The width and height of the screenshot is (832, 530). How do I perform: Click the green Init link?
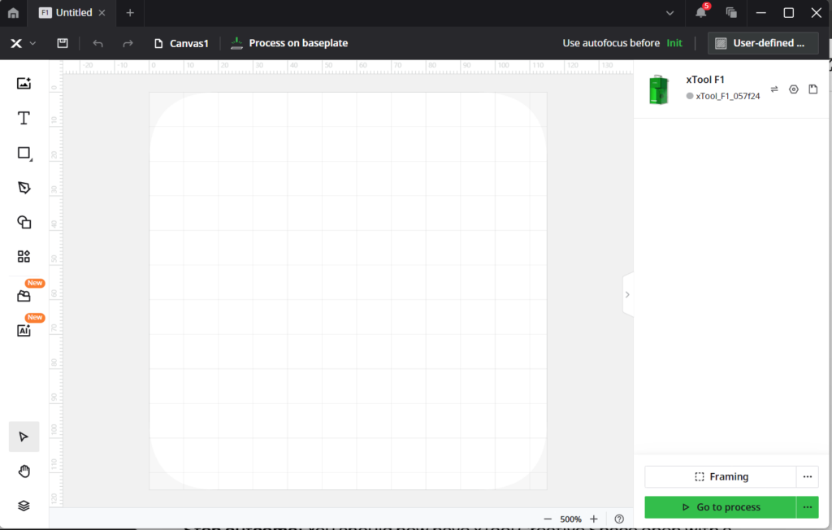click(674, 43)
